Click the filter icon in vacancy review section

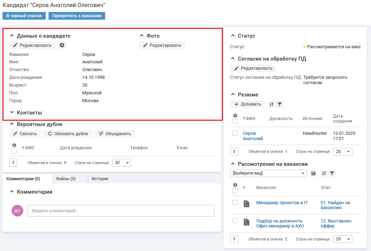pos(332,173)
